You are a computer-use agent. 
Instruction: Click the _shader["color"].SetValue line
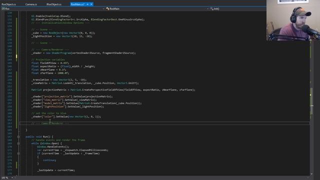pyautogui.click(x=66, y=116)
